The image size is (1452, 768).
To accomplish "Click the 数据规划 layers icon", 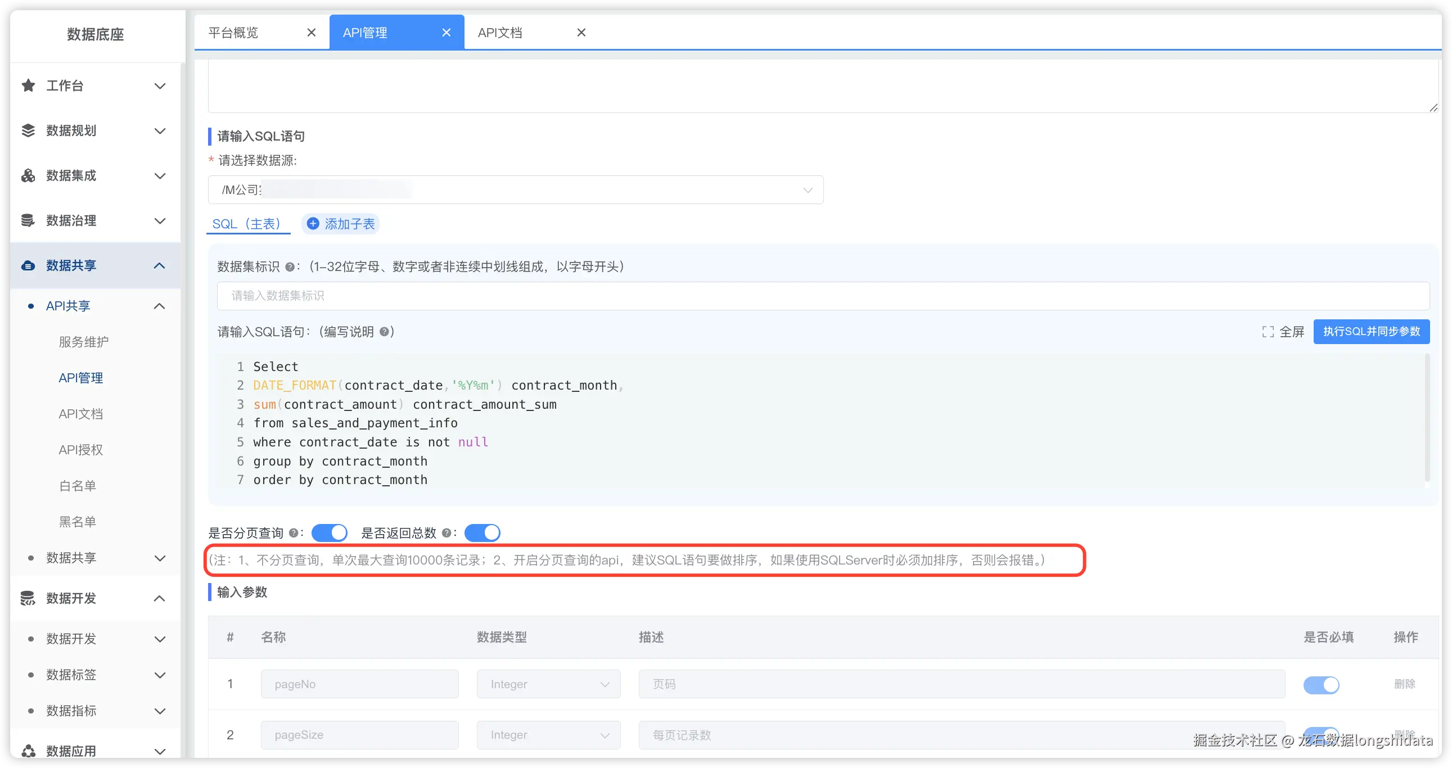I will click(x=28, y=131).
